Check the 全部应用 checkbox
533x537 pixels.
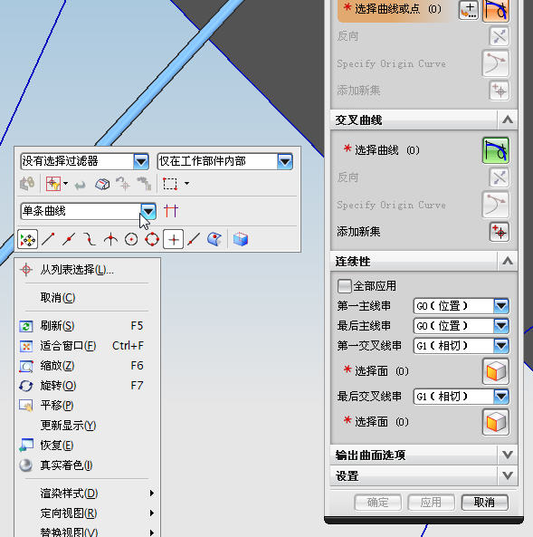tap(344, 286)
